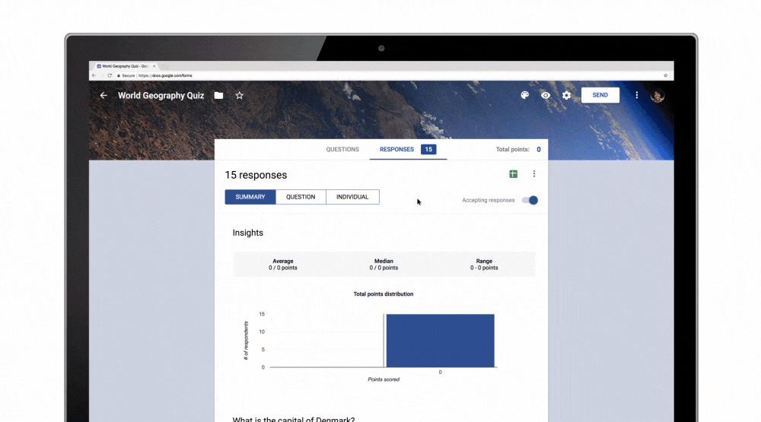761x422 pixels.
Task: Switch to the Questions tab
Action: (x=342, y=149)
